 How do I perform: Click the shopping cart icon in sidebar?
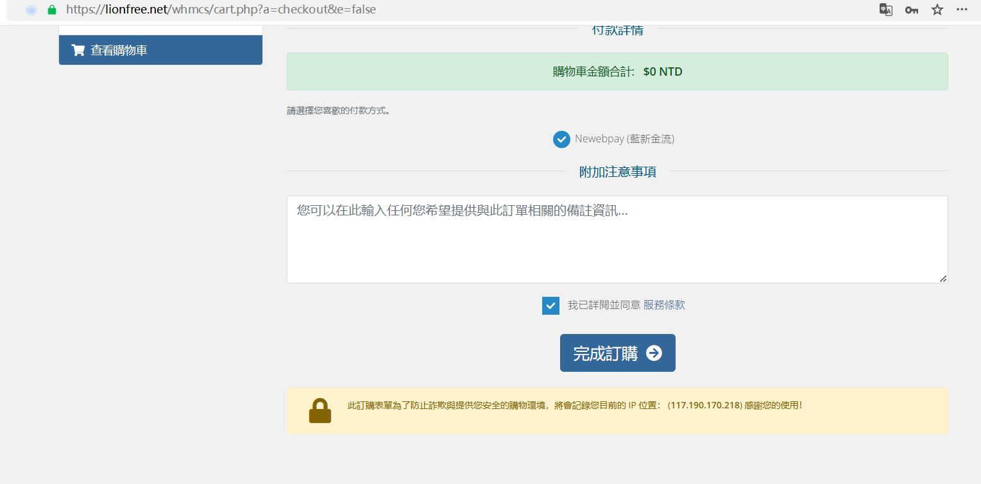(x=78, y=50)
